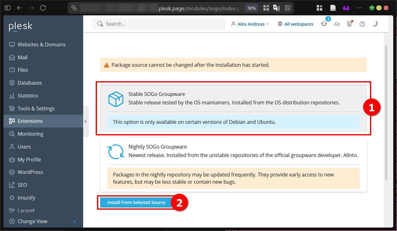397x231 pixels.
Task: Open Users in sidebar
Action: (x=43, y=147)
